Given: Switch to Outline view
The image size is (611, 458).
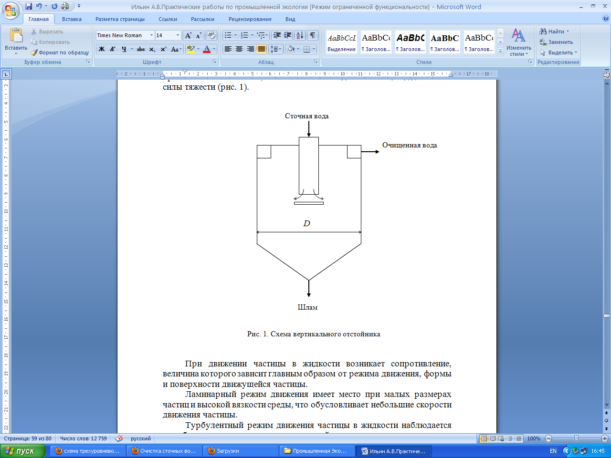Looking at the screenshot, I should [x=510, y=438].
